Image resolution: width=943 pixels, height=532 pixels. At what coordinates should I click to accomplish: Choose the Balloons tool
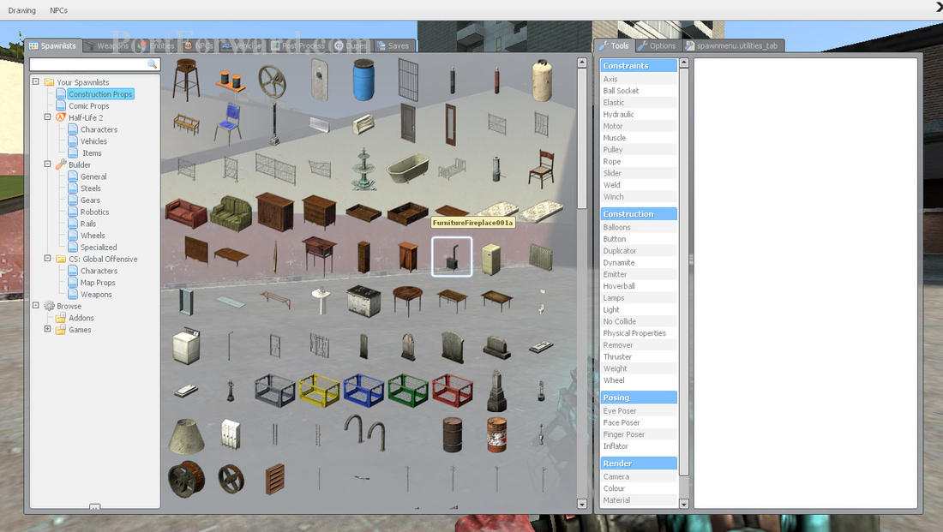click(x=639, y=227)
